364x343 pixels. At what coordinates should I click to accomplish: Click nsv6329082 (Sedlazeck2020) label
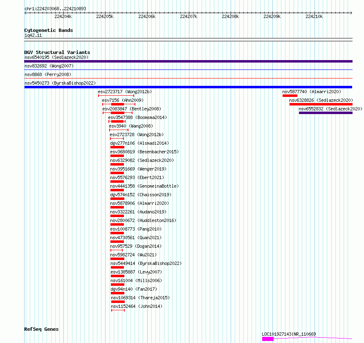pos(142,160)
